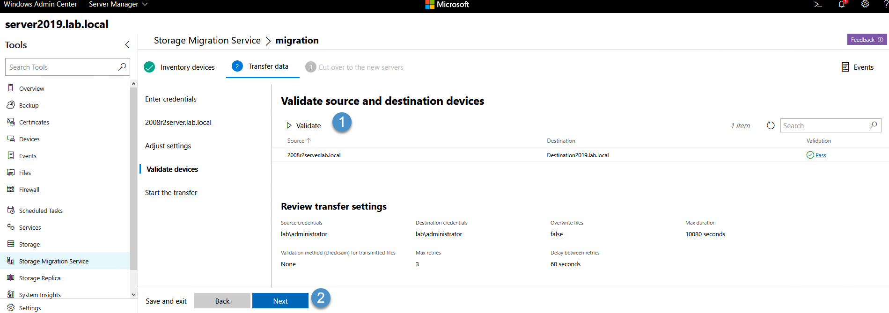Click the magnifier in the validation search box
Screen dimensions: 889x313
coord(874,125)
